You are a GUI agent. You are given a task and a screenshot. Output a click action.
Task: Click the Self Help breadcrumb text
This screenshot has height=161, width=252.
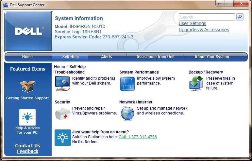click(x=77, y=66)
